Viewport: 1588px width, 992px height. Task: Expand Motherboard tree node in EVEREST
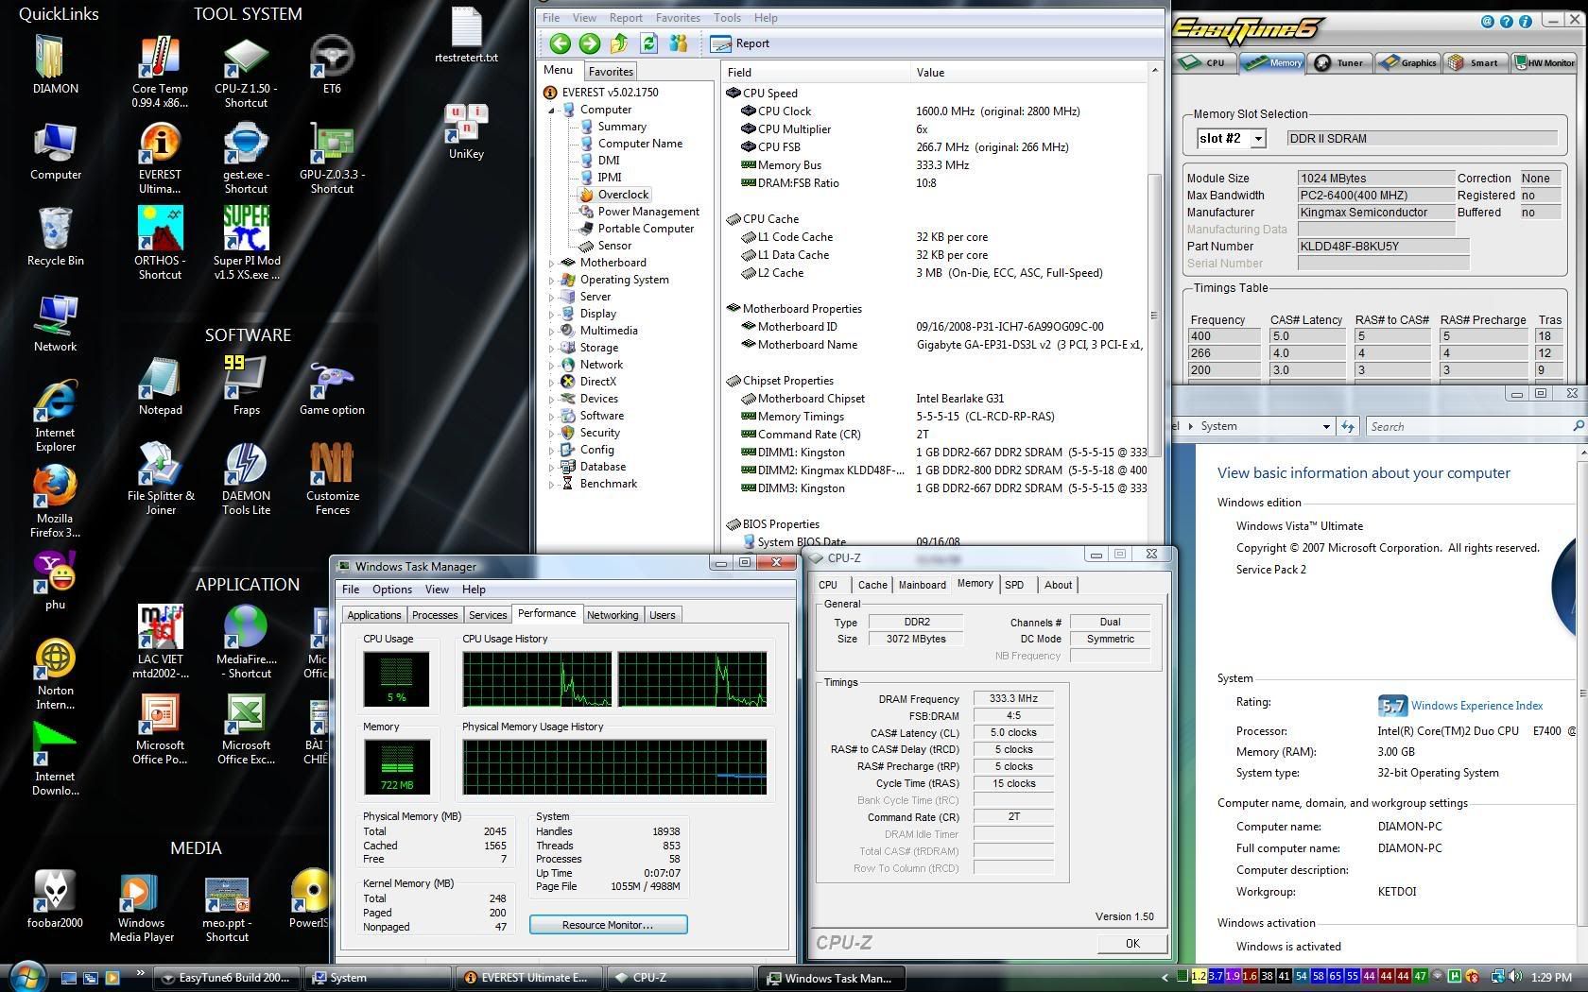[552, 263]
